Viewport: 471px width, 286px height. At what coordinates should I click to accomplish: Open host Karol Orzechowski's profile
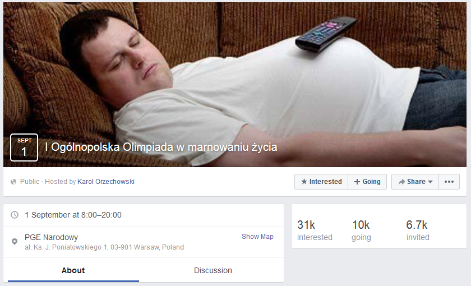pyautogui.click(x=106, y=182)
